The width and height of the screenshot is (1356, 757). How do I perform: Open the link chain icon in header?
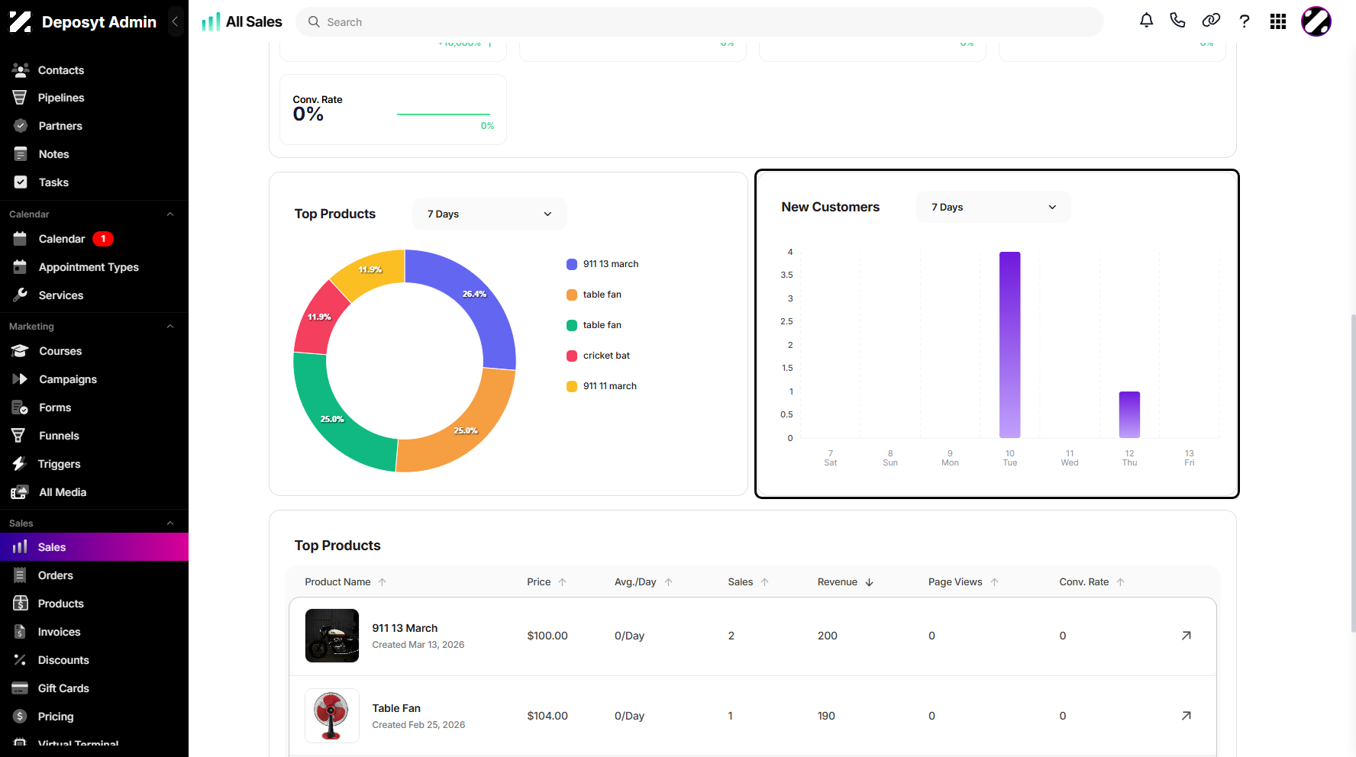(1211, 21)
